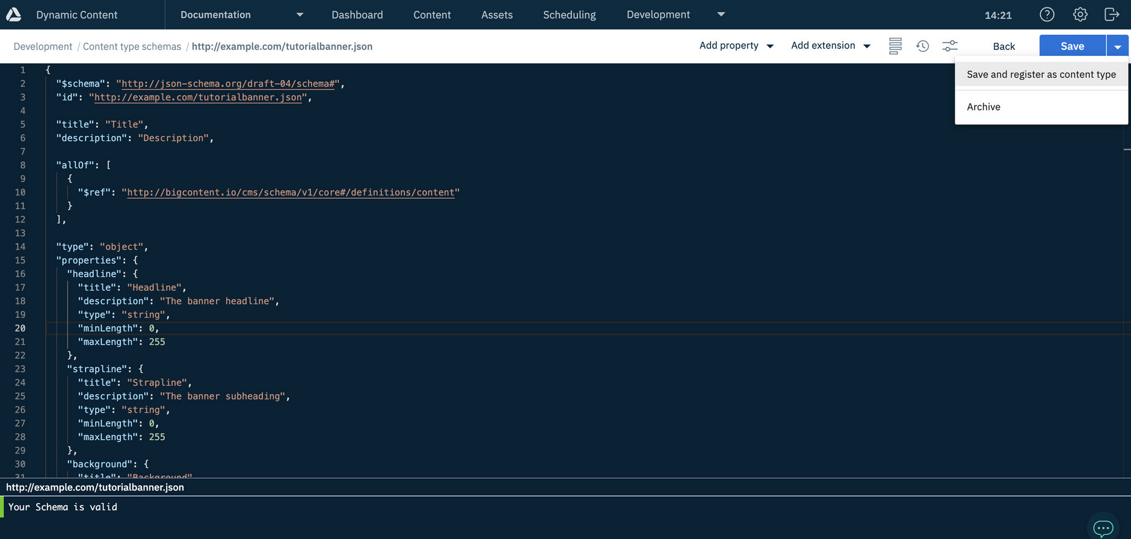This screenshot has width=1131, height=539.
Task: Click the "Title" value on line 5
Action: tap(125, 124)
